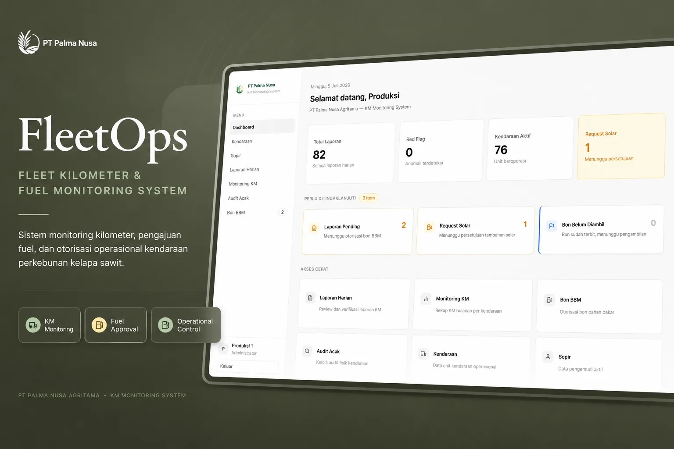Click the Audit Acak search icon
Screen dimensions: 674x449
(x=307, y=351)
